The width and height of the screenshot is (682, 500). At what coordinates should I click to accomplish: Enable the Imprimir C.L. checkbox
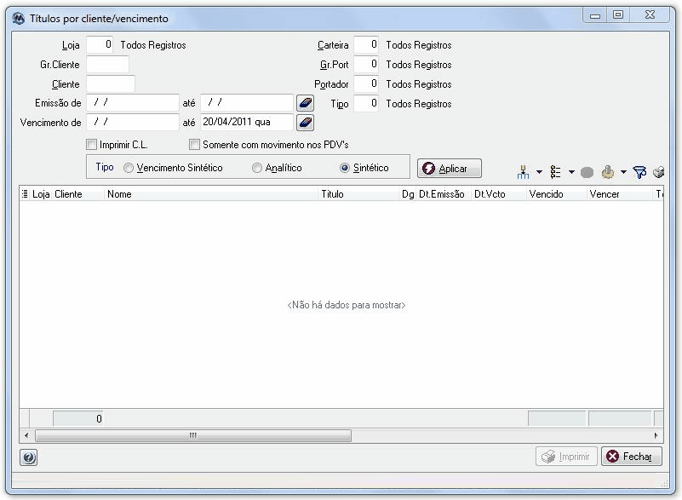pyautogui.click(x=91, y=145)
